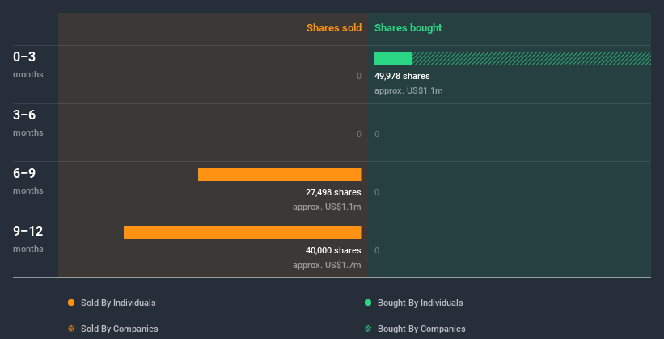Click the 49,978 shares value

click(x=402, y=76)
